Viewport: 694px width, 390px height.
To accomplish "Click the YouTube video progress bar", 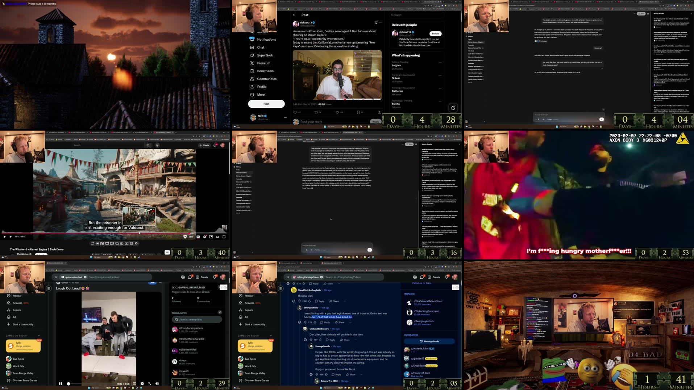I will tap(109, 233).
